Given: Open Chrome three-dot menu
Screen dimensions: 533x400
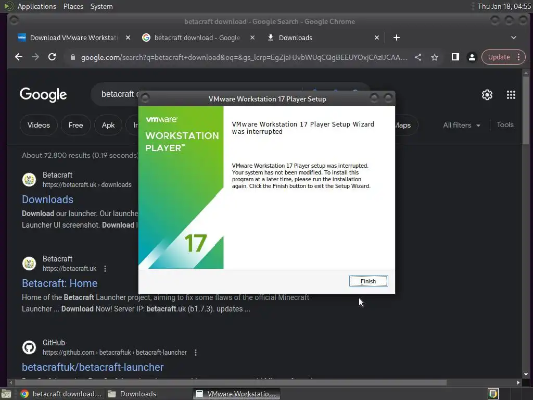Looking at the screenshot, I should [519, 57].
